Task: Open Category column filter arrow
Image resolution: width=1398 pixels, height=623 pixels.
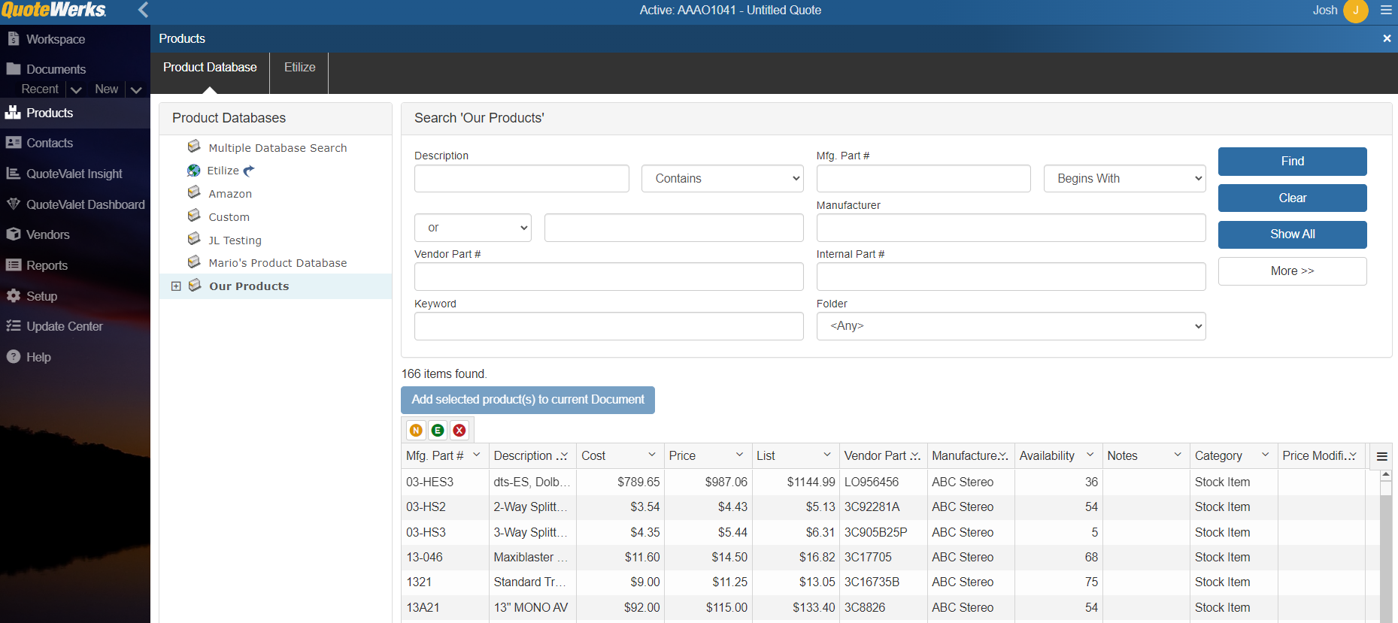Action: [x=1266, y=455]
